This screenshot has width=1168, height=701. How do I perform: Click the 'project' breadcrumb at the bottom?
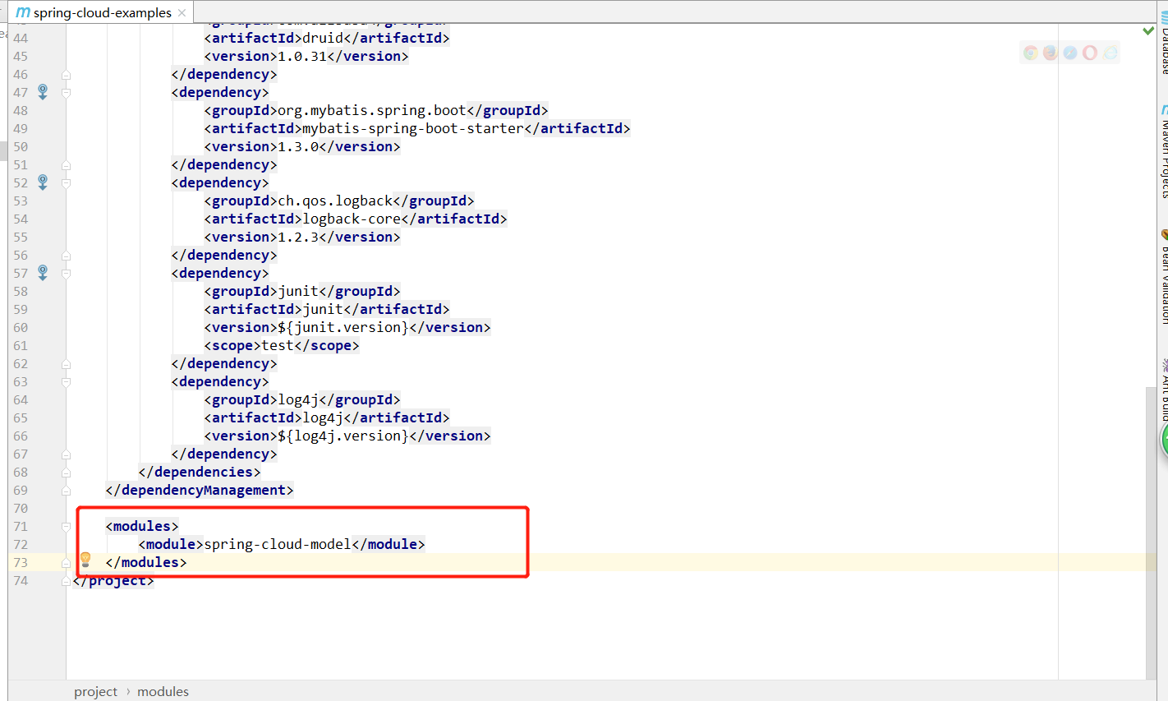(x=95, y=691)
